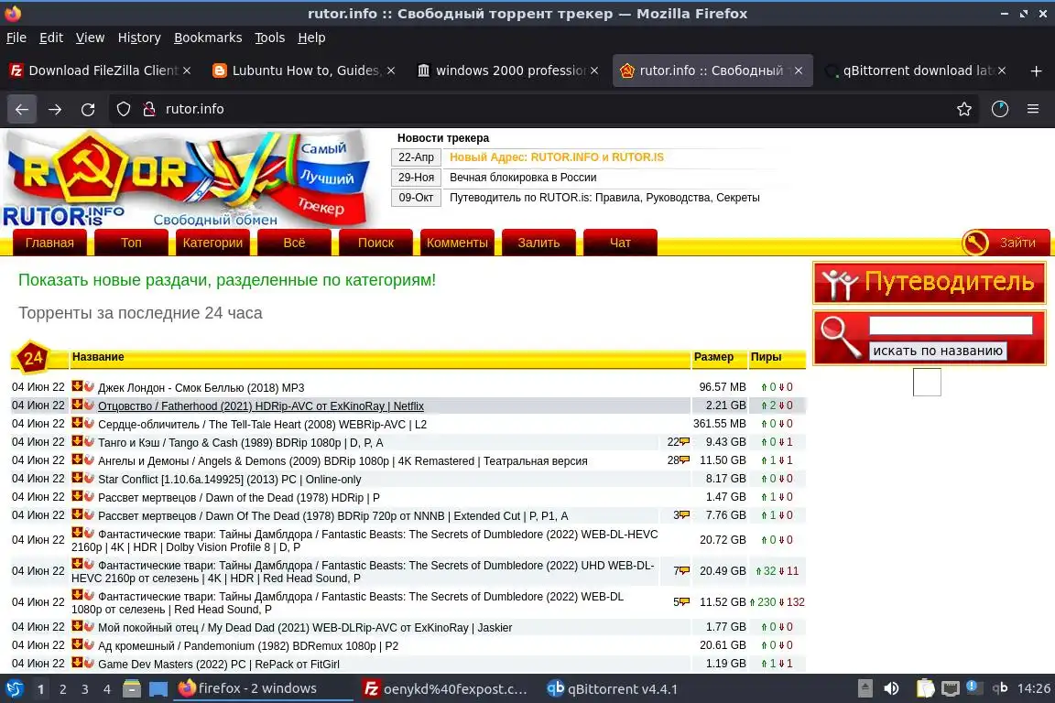Click the RUTOR logo banner
The image size is (1055, 703).
coord(187,178)
